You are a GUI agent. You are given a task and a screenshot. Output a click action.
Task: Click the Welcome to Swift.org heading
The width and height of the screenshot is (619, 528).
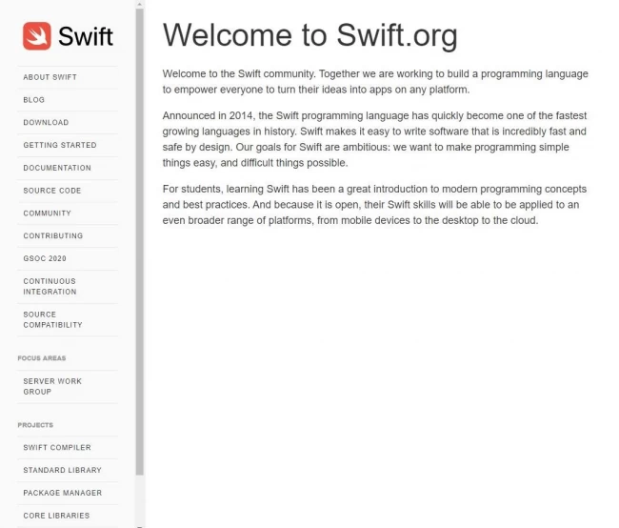coord(310,35)
